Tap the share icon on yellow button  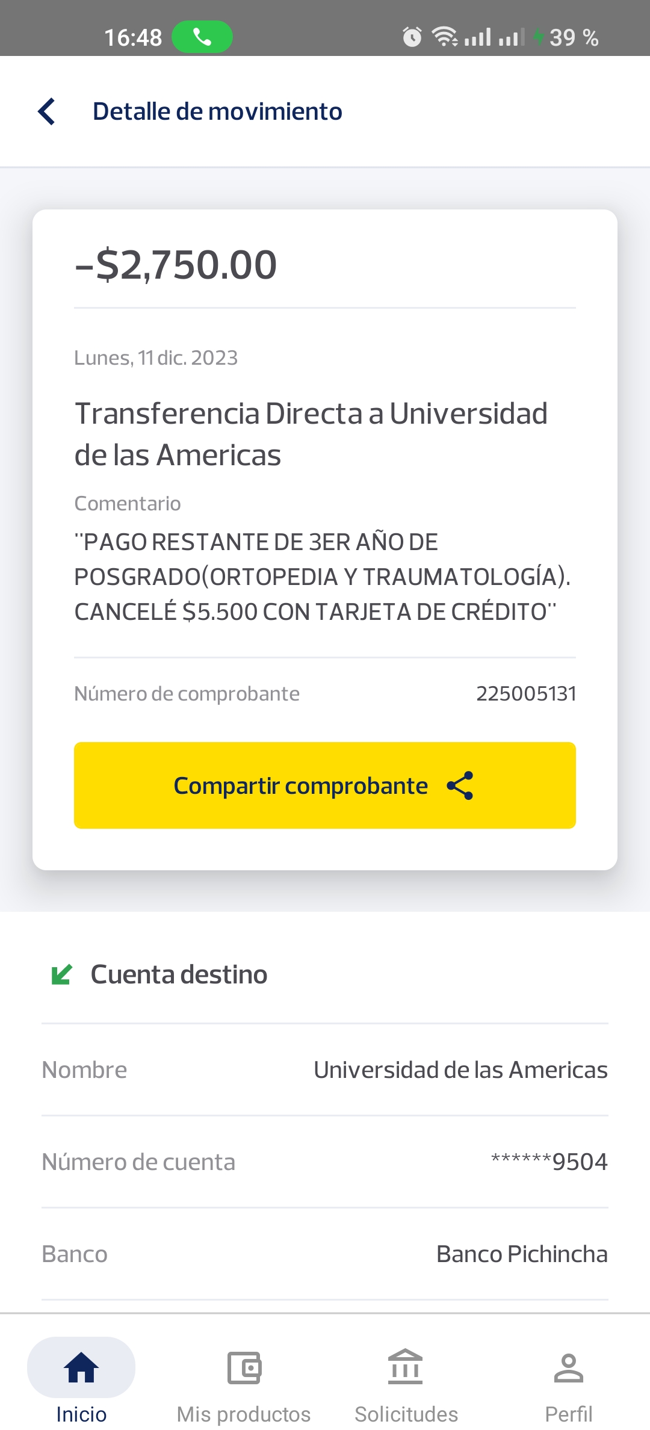[460, 785]
